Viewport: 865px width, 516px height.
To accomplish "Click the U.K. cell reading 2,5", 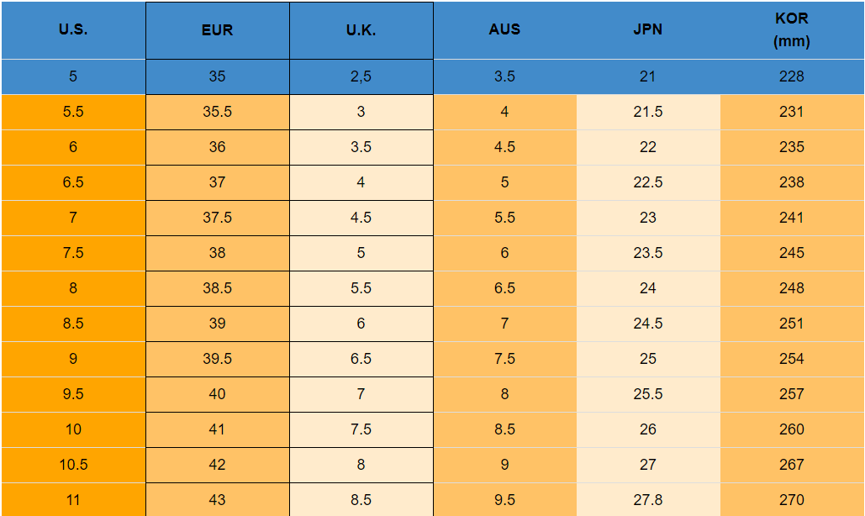I will coord(361,76).
